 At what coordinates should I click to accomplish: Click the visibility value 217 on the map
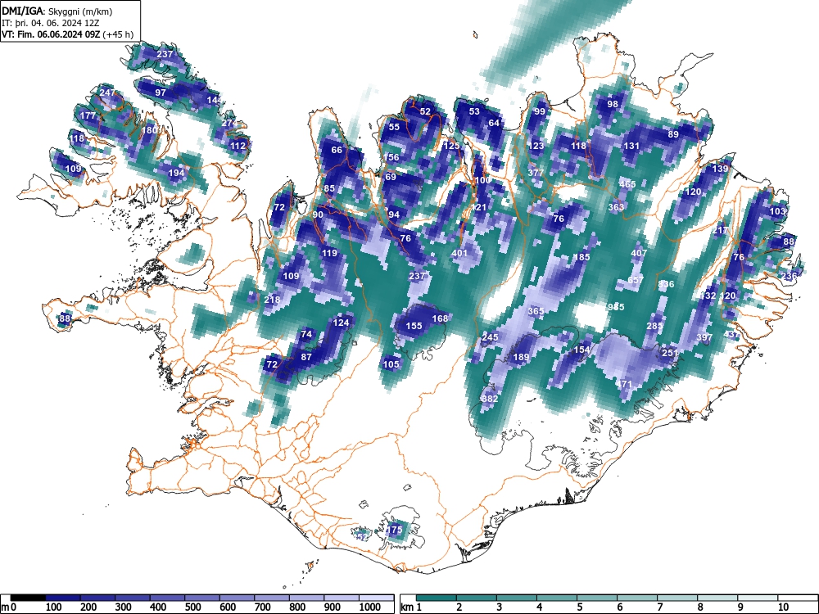pyautogui.click(x=720, y=230)
